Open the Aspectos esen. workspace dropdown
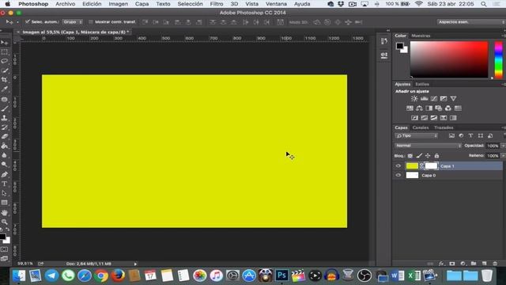 tap(471, 22)
